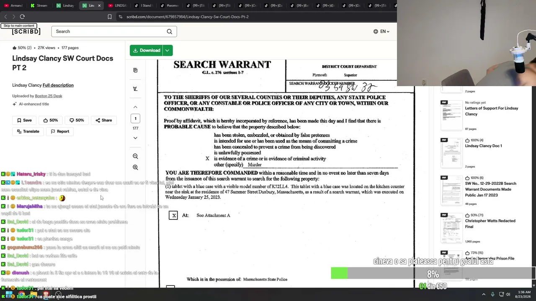Go back using the browser back arrow

(x=5, y=17)
